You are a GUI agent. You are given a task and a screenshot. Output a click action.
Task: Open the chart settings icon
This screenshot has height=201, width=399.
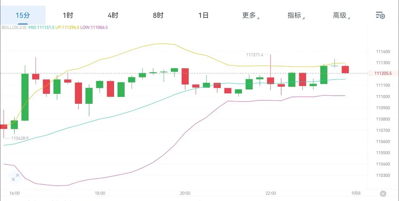click(380, 15)
